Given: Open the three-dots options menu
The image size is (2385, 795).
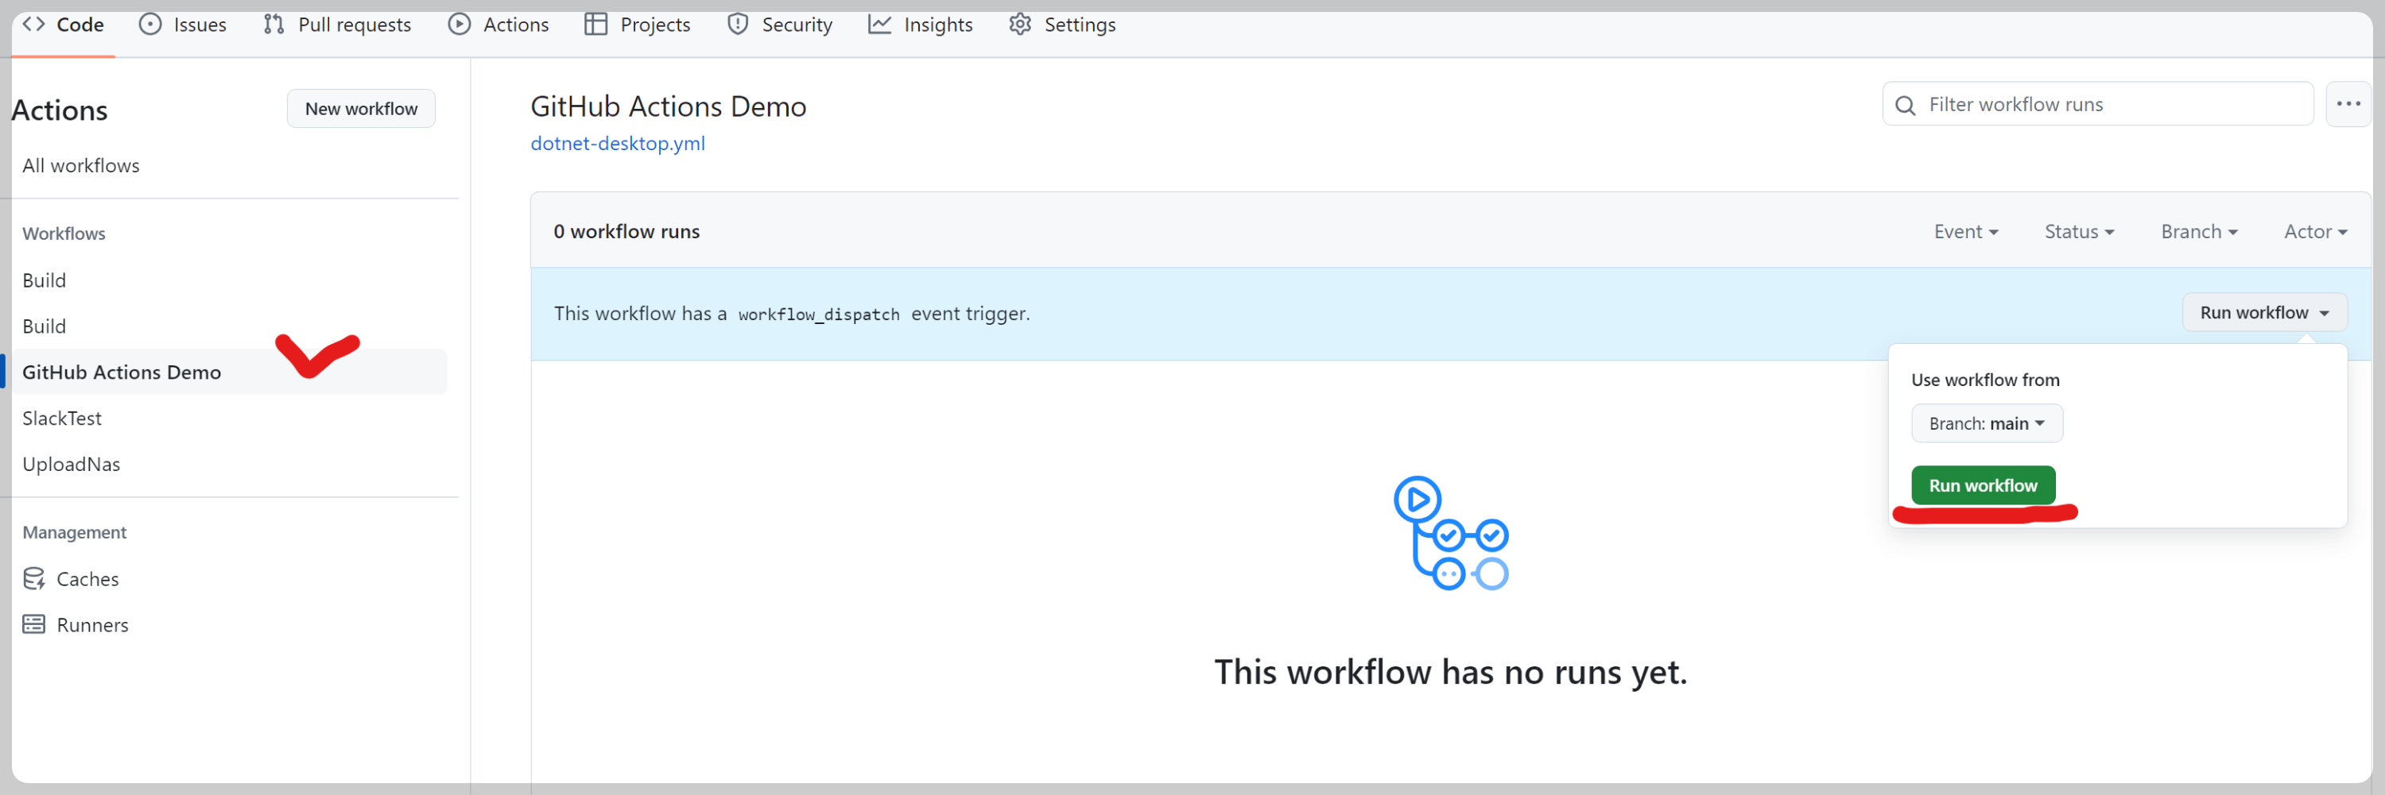Looking at the screenshot, I should [2349, 105].
